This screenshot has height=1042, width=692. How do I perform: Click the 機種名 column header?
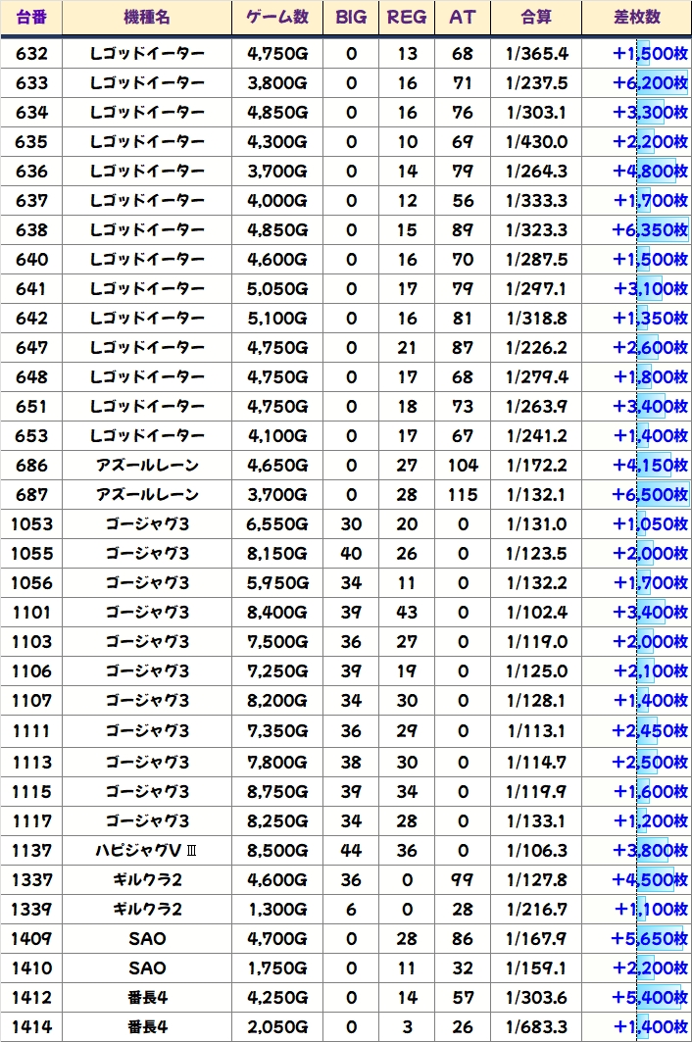[x=147, y=18]
